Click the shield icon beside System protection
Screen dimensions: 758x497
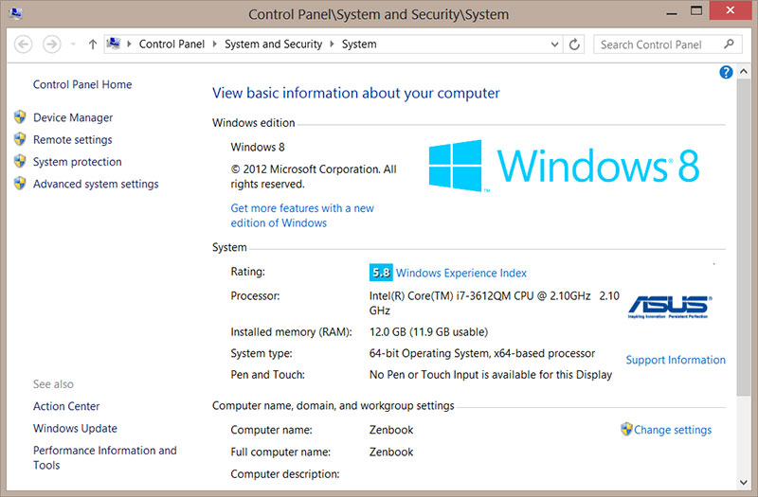(x=20, y=161)
